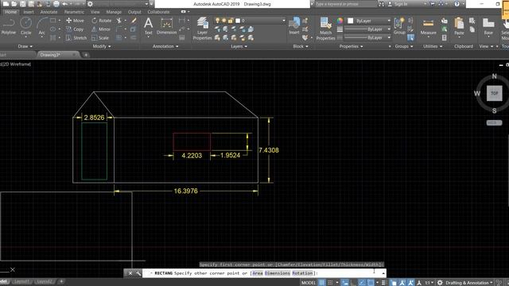Switch to the Parametric ribbon tab
Viewport: 509px width, 286px height.
point(74,12)
